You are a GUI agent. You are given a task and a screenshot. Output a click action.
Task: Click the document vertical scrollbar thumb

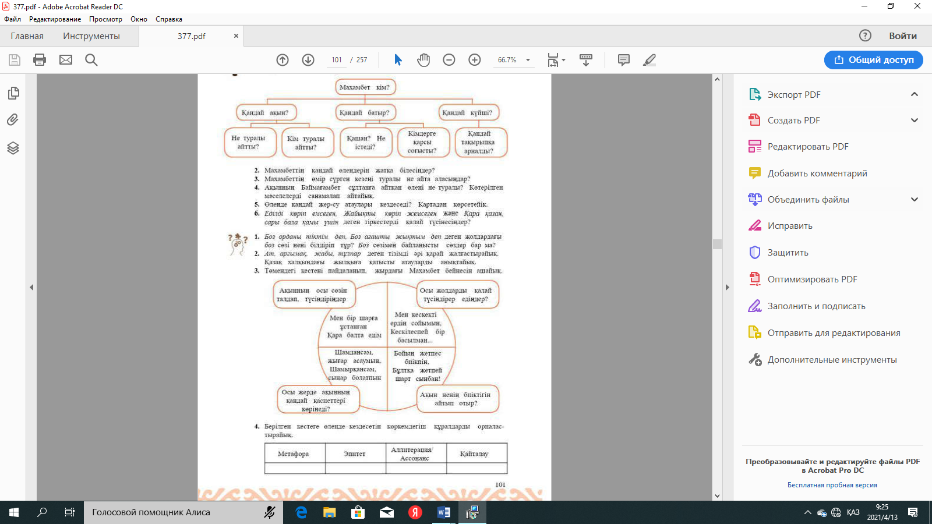717,244
